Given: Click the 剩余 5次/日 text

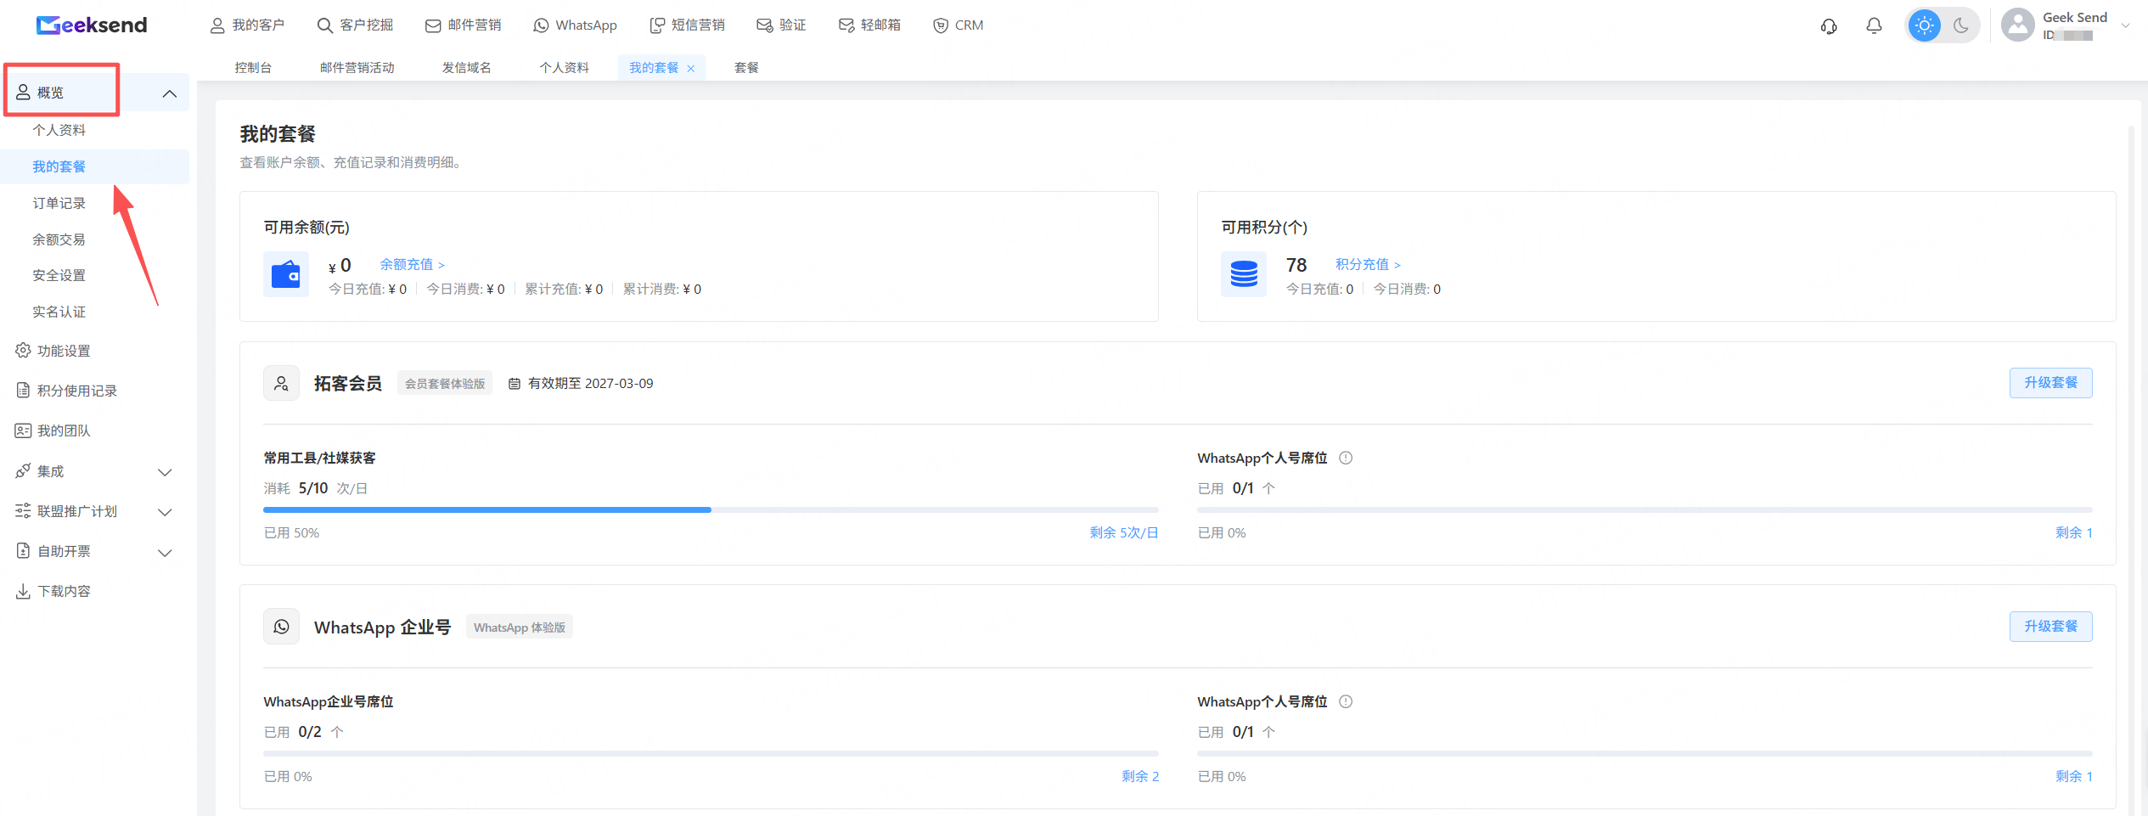Looking at the screenshot, I should [1124, 533].
